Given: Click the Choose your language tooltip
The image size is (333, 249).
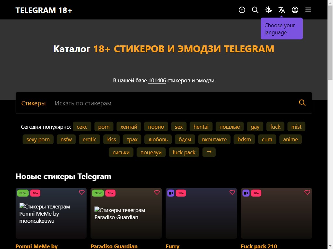Looking at the screenshot, I should (282, 29).
